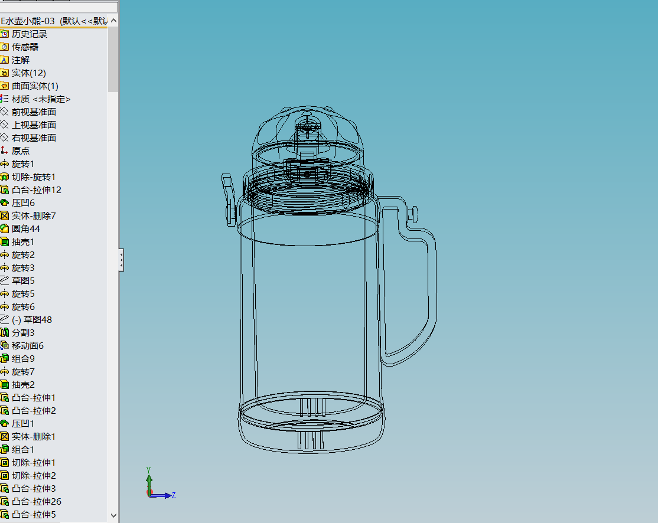This screenshot has width=658, height=523.
Task: Select the 右视基准面 plane icon
Action: [x=5, y=138]
